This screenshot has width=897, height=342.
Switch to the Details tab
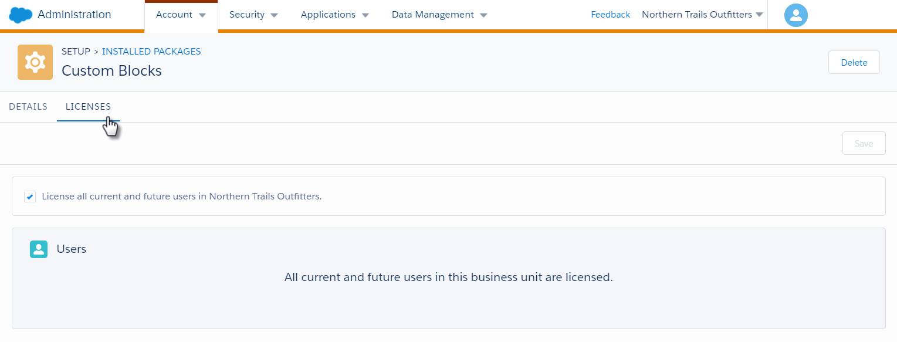click(x=28, y=107)
